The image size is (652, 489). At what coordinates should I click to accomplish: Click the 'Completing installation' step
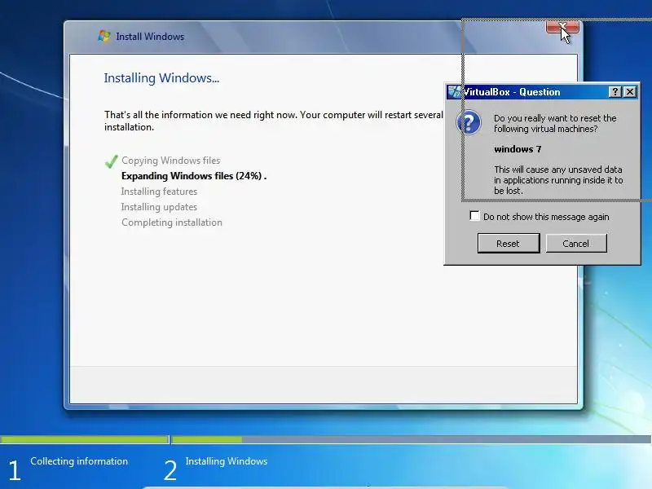[x=172, y=222]
